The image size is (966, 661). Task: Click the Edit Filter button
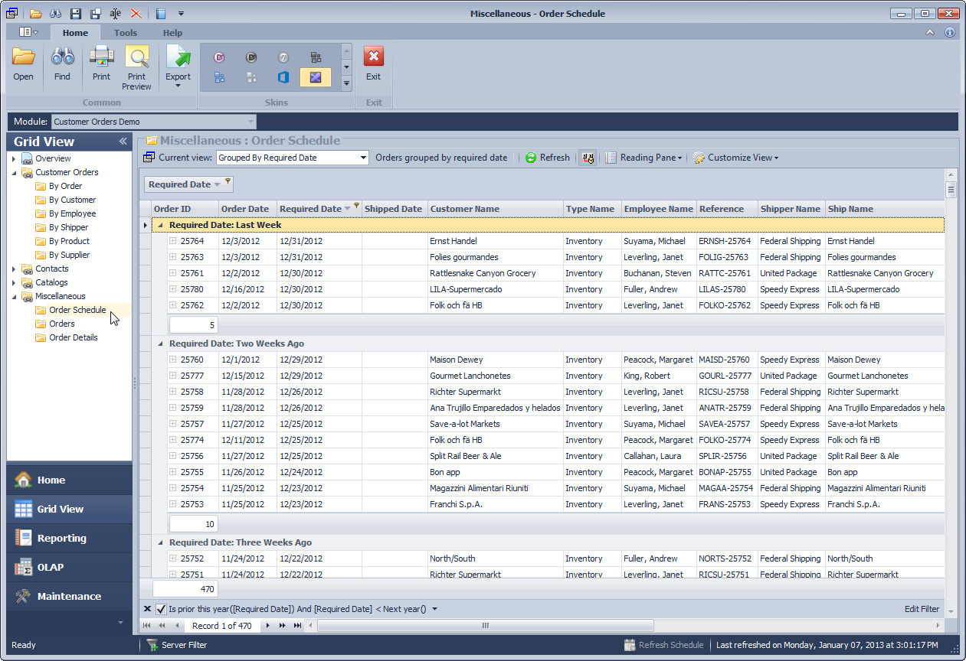tap(922, 609)
